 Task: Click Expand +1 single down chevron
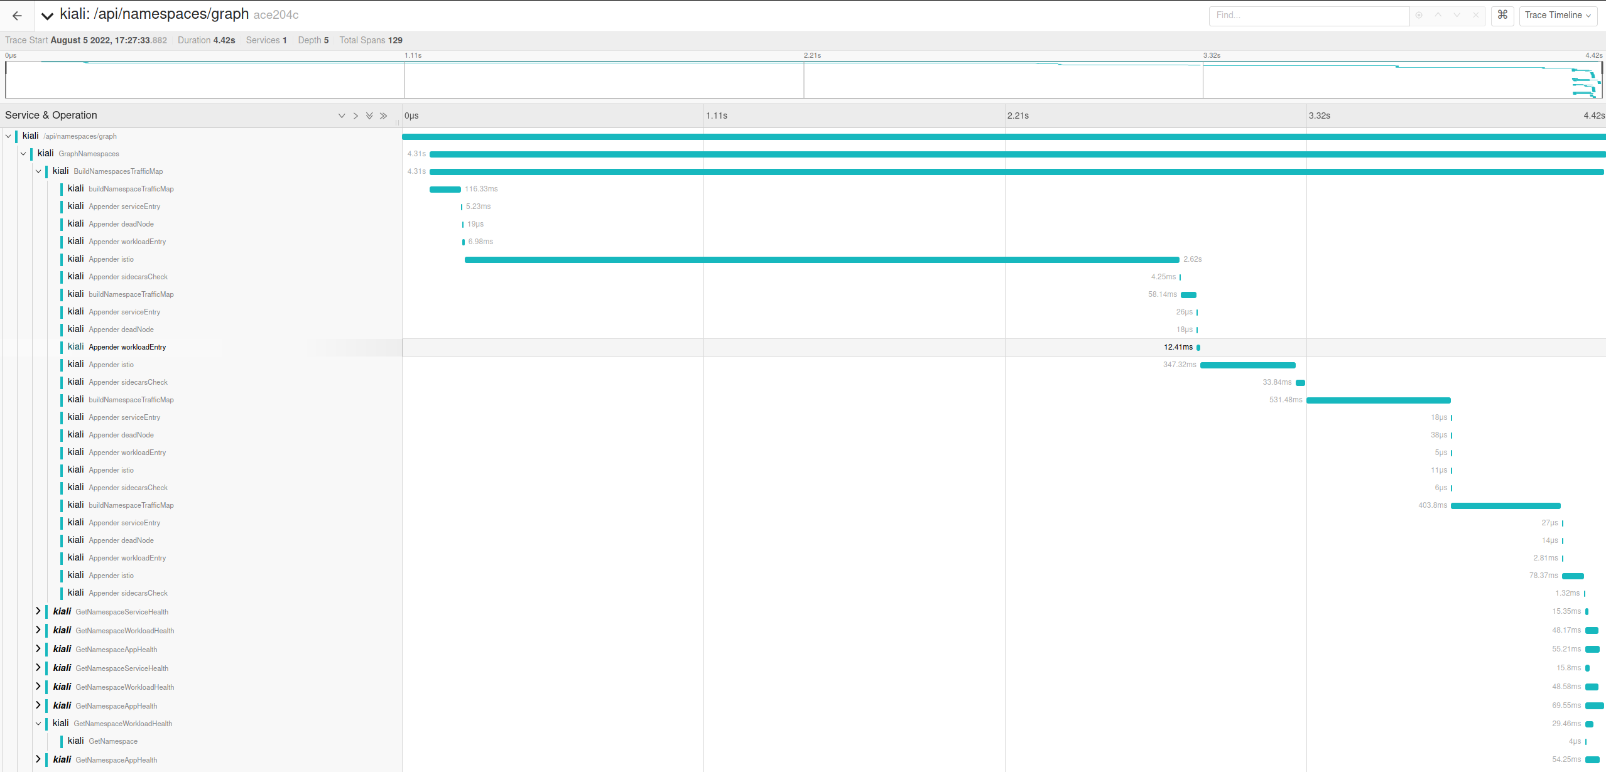342,116
